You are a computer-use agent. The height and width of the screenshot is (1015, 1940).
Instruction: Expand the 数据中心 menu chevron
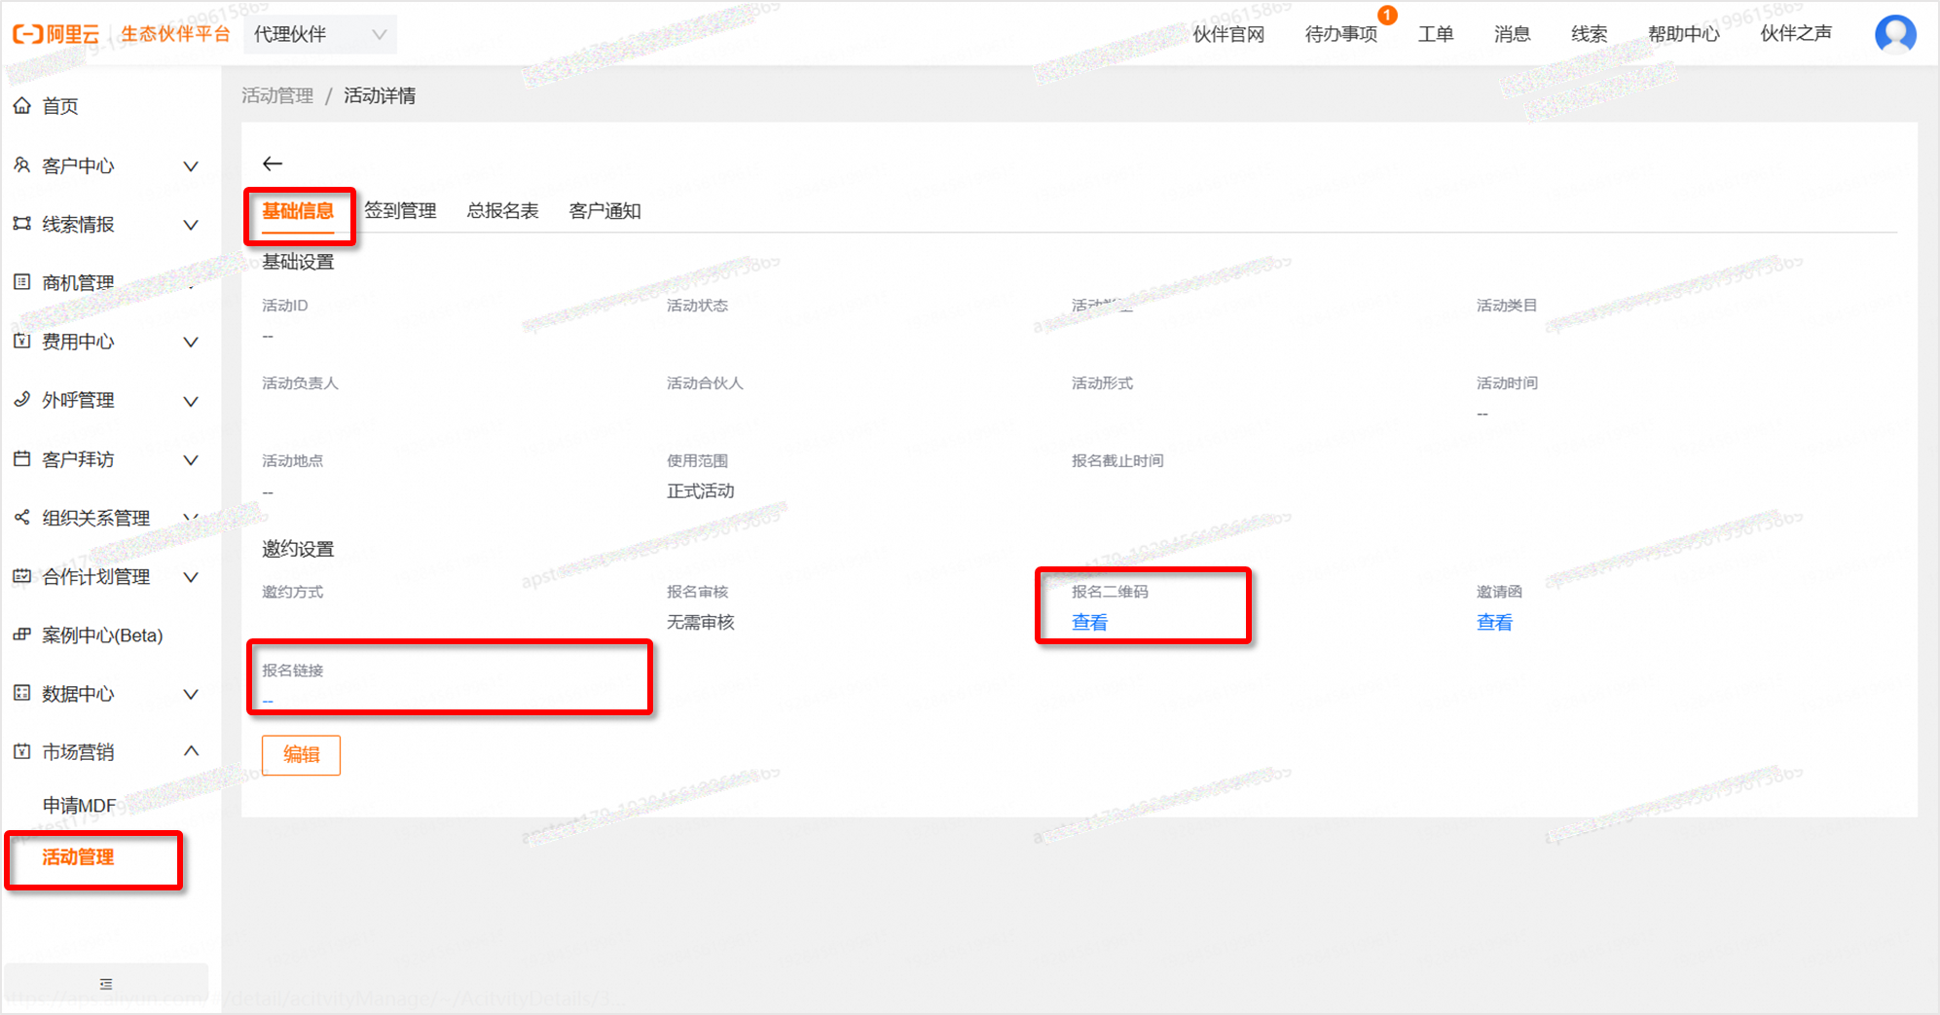click(191, 694)
